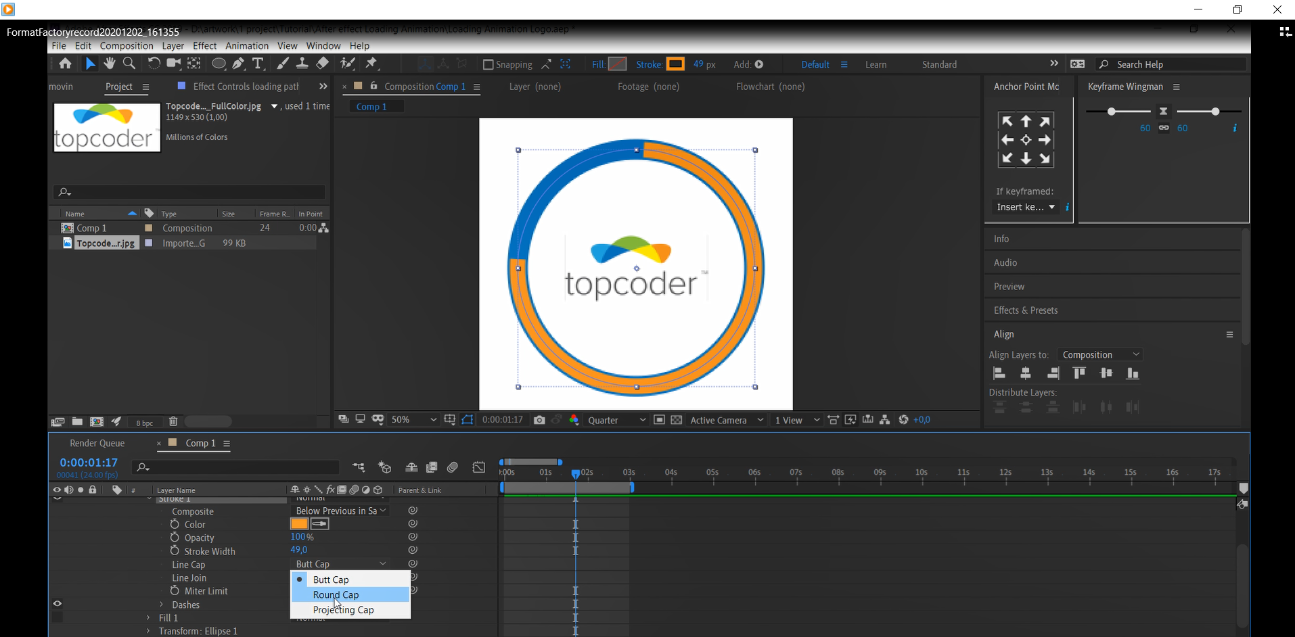Click anchor point top-left arrow
Image resolution: width=1295 pixels, height=637 pixels.
click(x=1007, y=121)
